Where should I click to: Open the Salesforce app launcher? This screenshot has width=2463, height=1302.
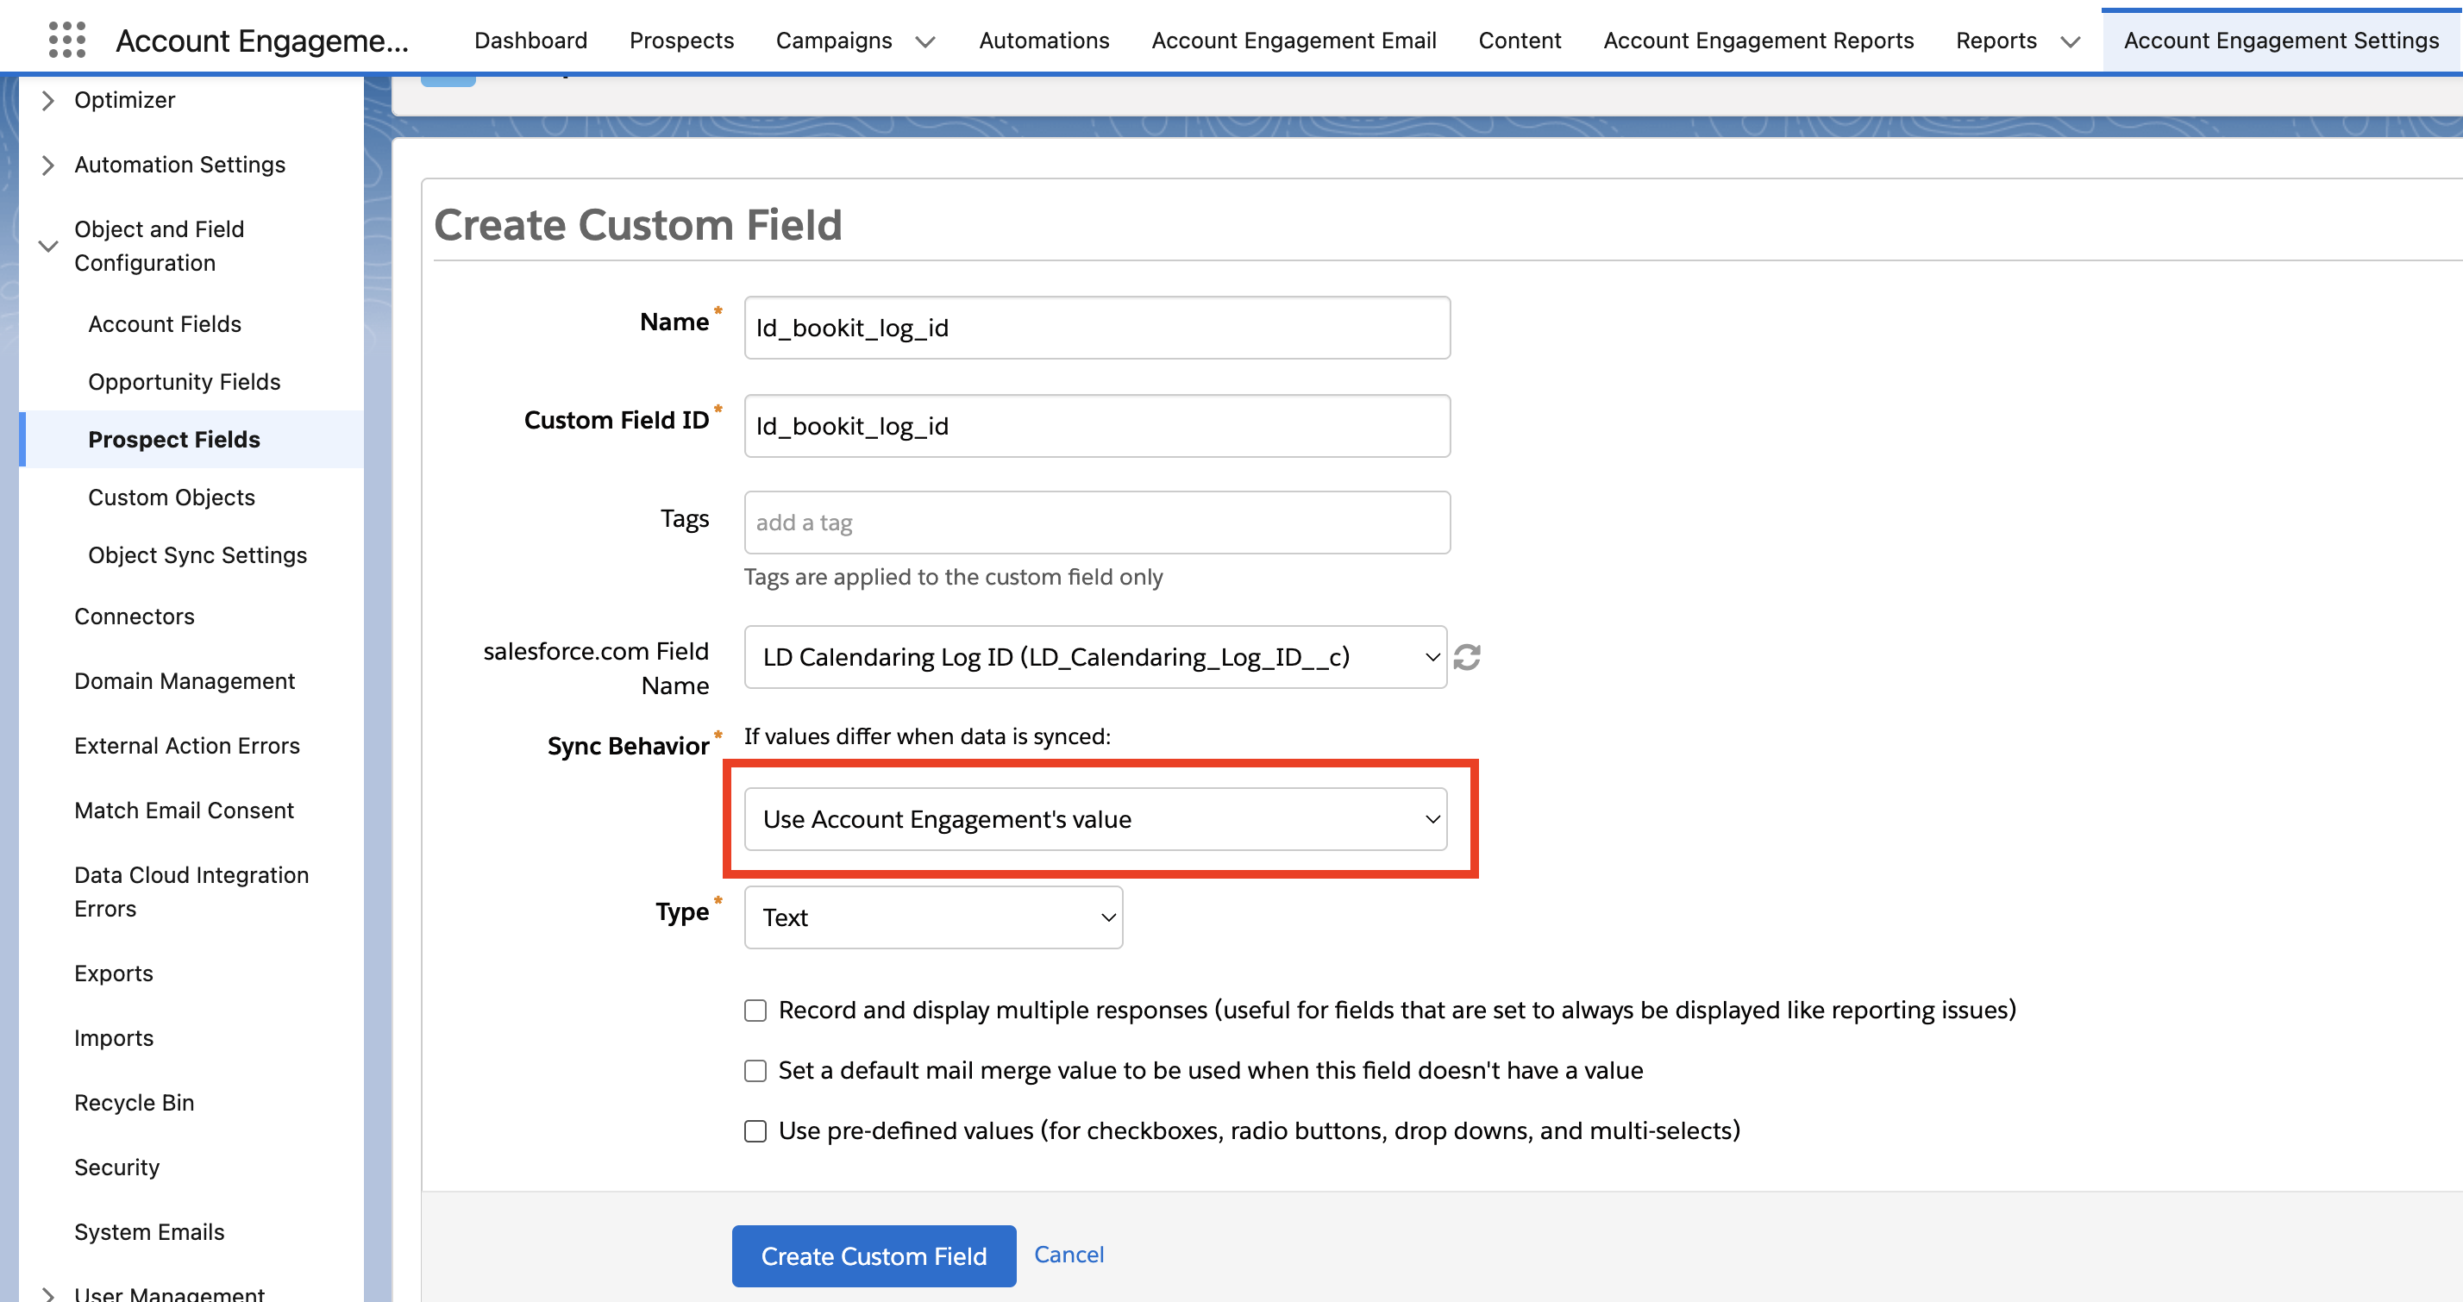67,39
